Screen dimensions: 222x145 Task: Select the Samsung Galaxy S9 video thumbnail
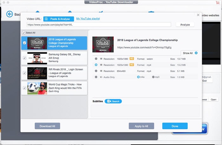click(x=37, y=58)
